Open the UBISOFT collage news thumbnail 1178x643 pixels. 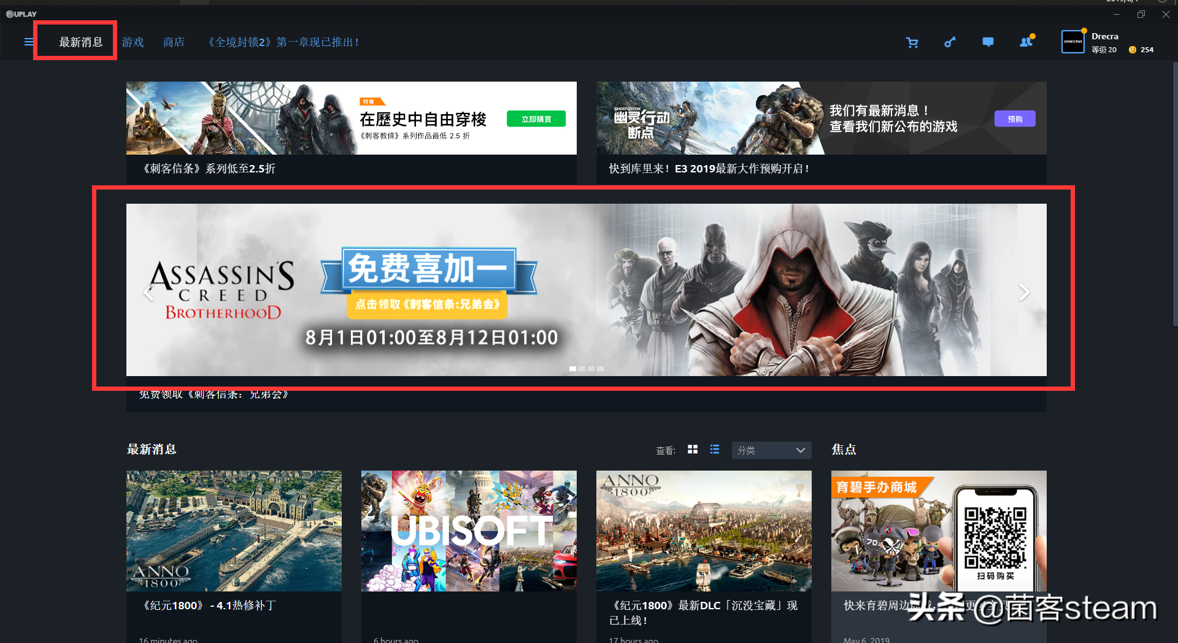(x=469, y=531)
